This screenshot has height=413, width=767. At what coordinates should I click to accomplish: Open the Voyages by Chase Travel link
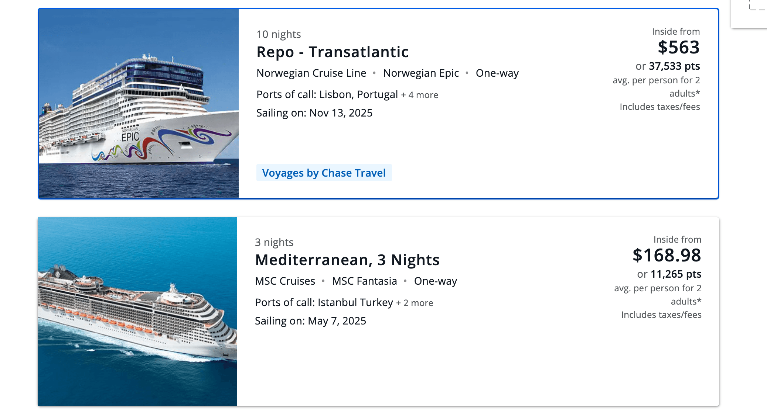[x=324, y=173]
